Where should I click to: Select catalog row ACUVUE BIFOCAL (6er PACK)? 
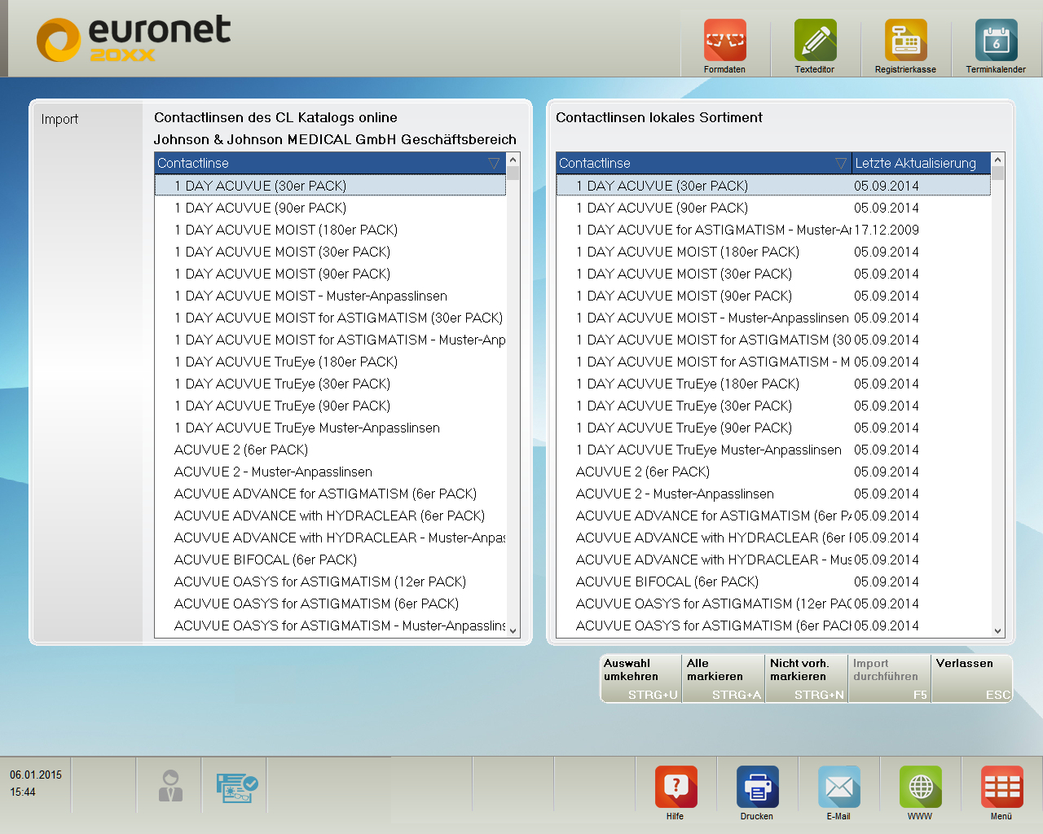pos(330,560)
